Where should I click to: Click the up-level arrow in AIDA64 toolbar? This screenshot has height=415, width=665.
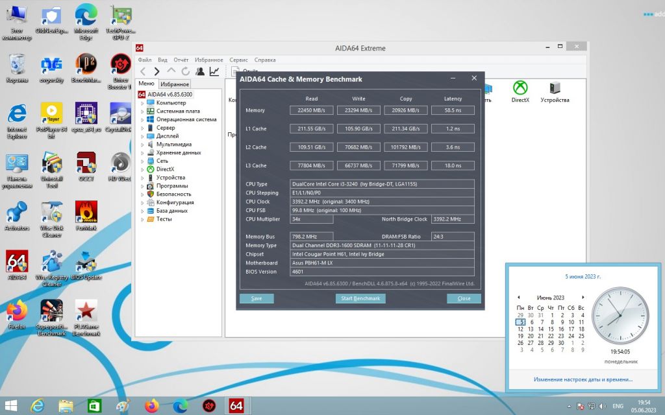(171, 71)
